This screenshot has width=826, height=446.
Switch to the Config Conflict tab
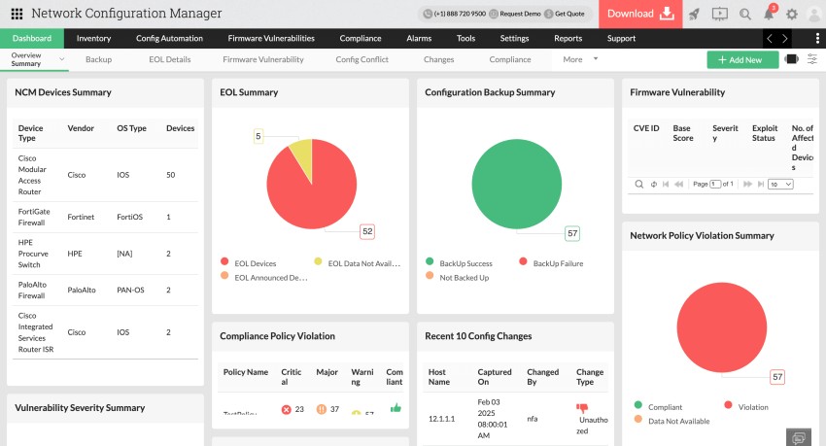pos(361,59)
